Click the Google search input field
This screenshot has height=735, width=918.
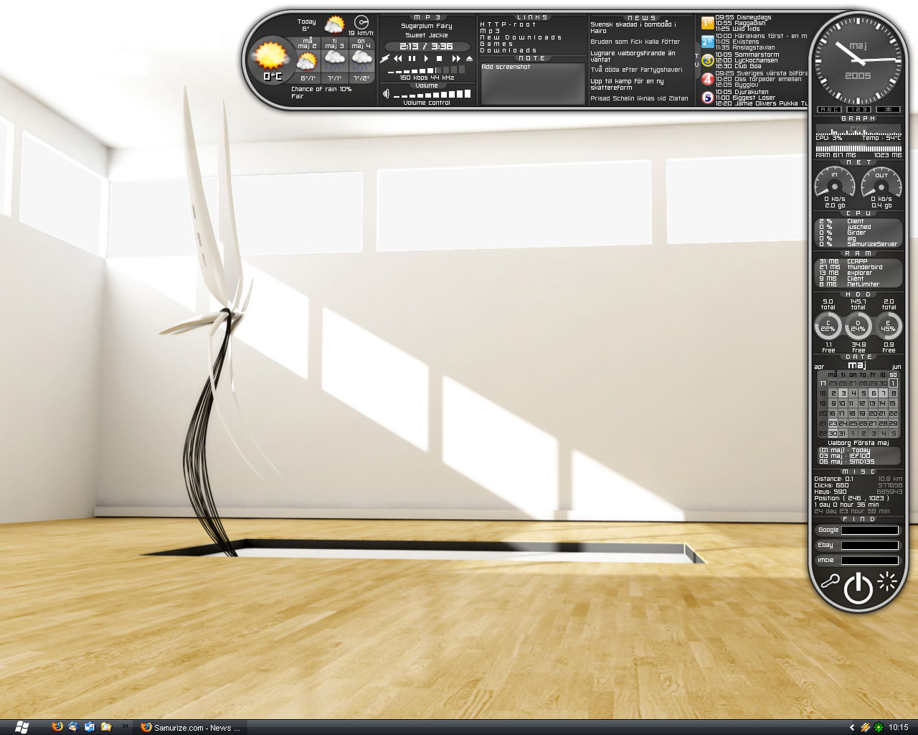pos(869,530)
